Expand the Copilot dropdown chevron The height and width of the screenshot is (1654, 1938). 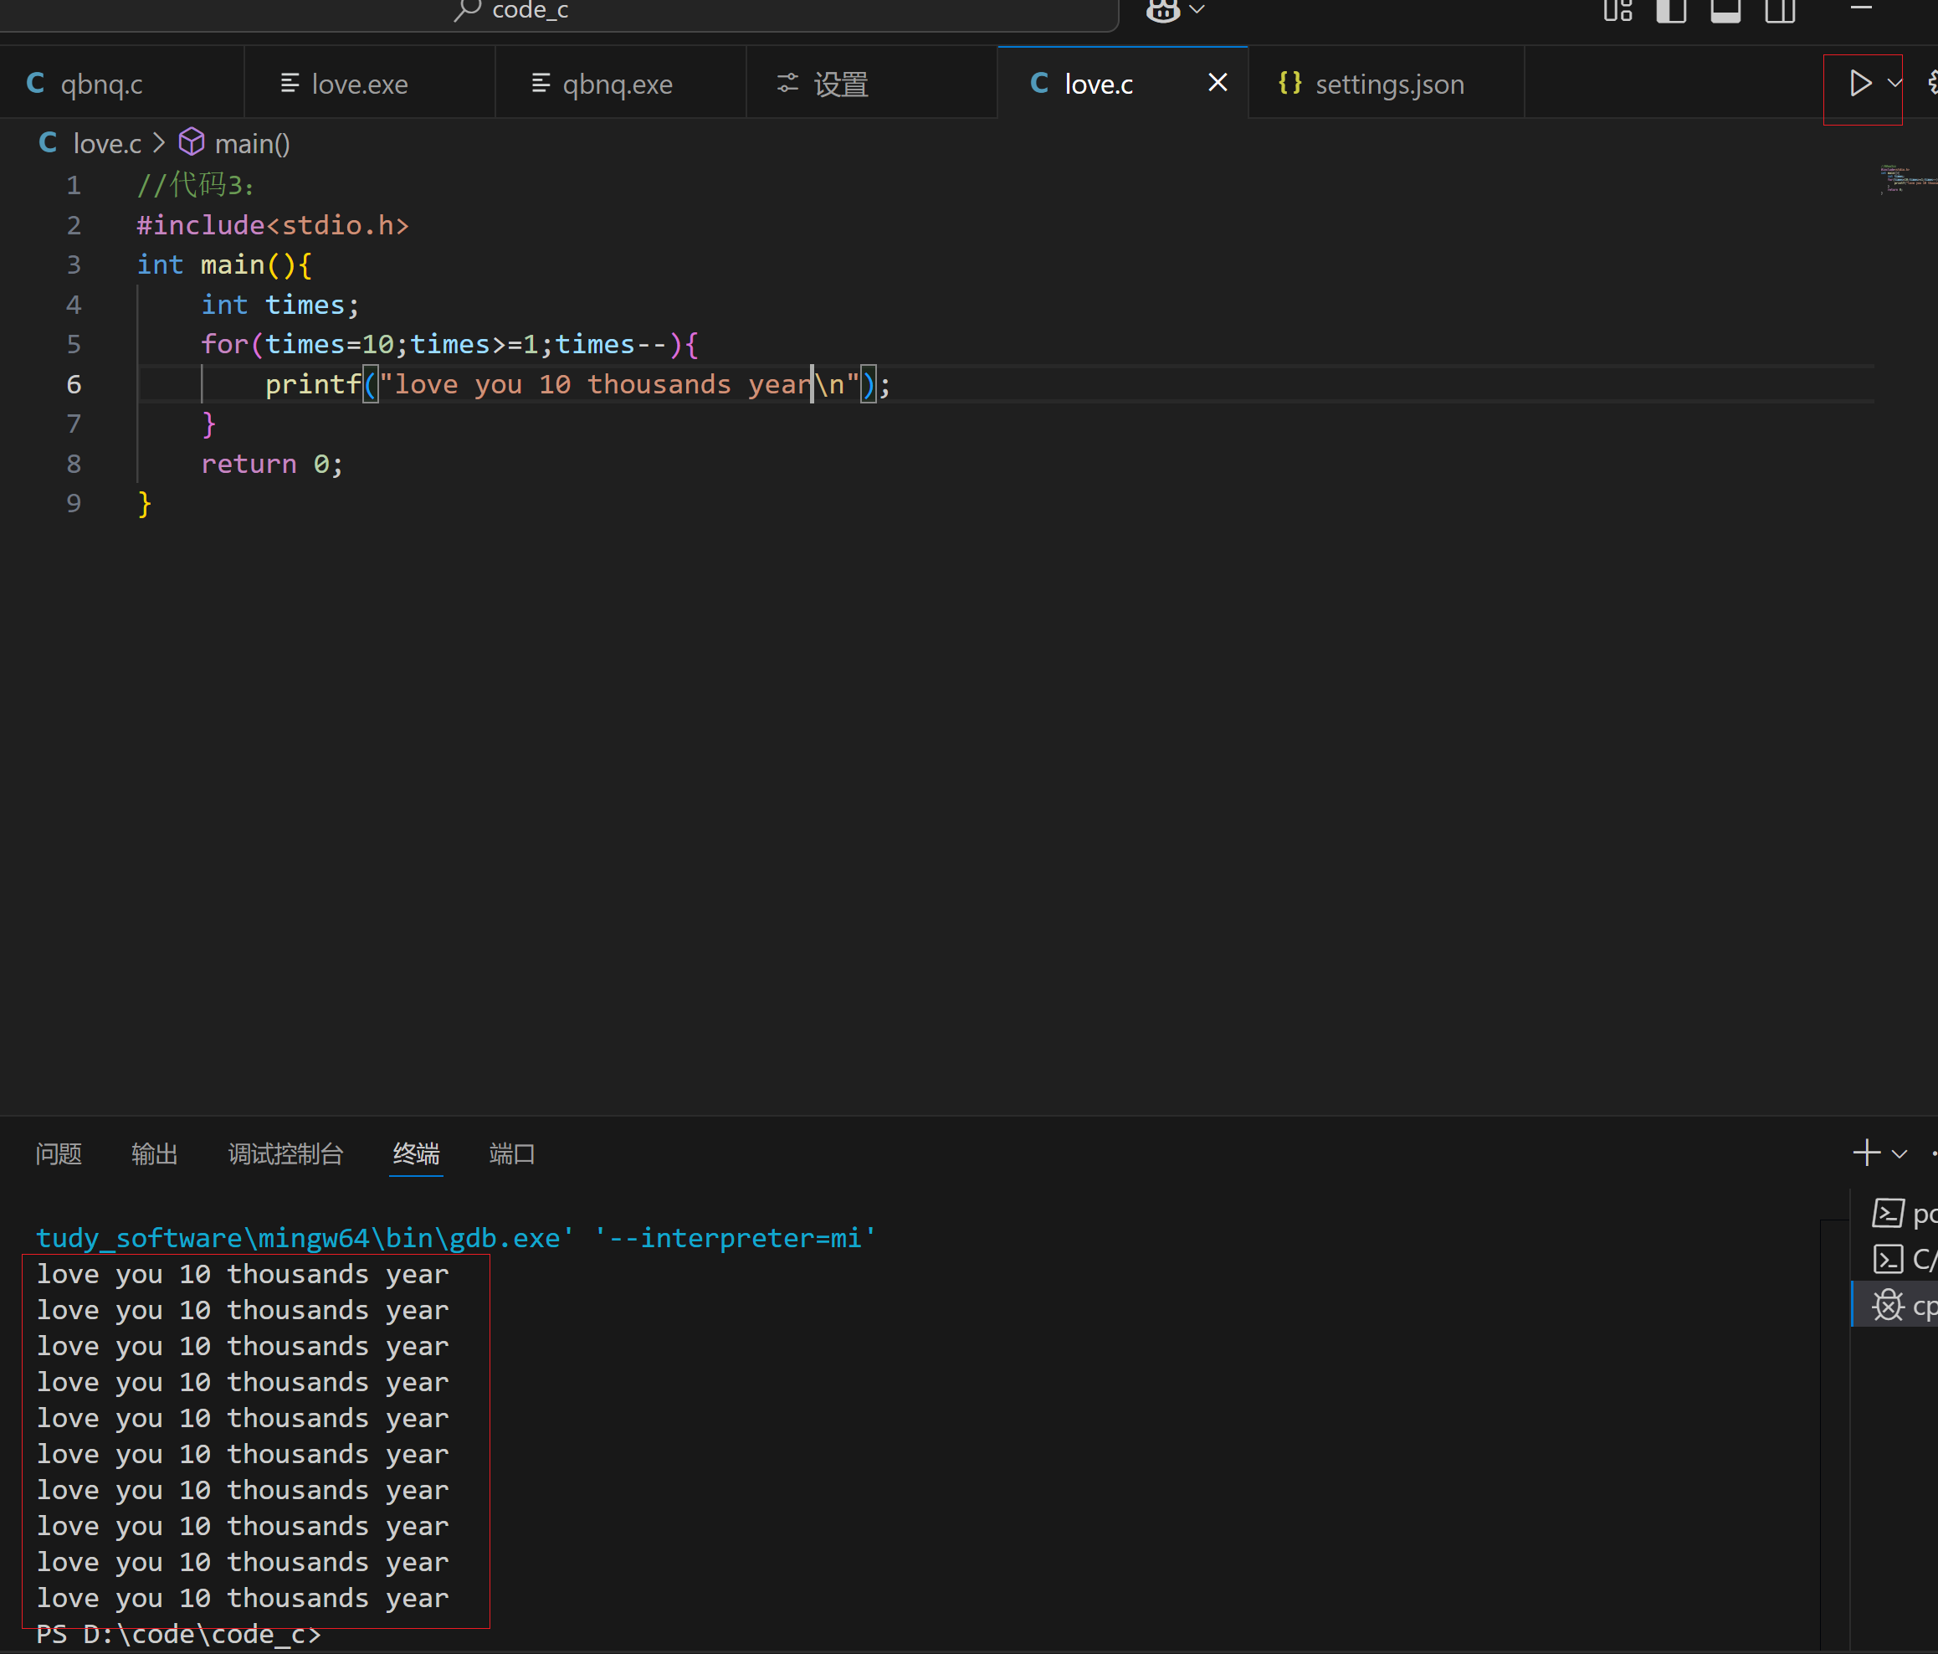tap(1197, 10)
